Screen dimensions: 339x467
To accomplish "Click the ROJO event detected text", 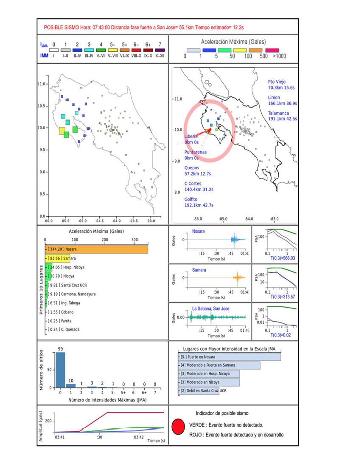I will pyautogui.click(x=236, y=435).
